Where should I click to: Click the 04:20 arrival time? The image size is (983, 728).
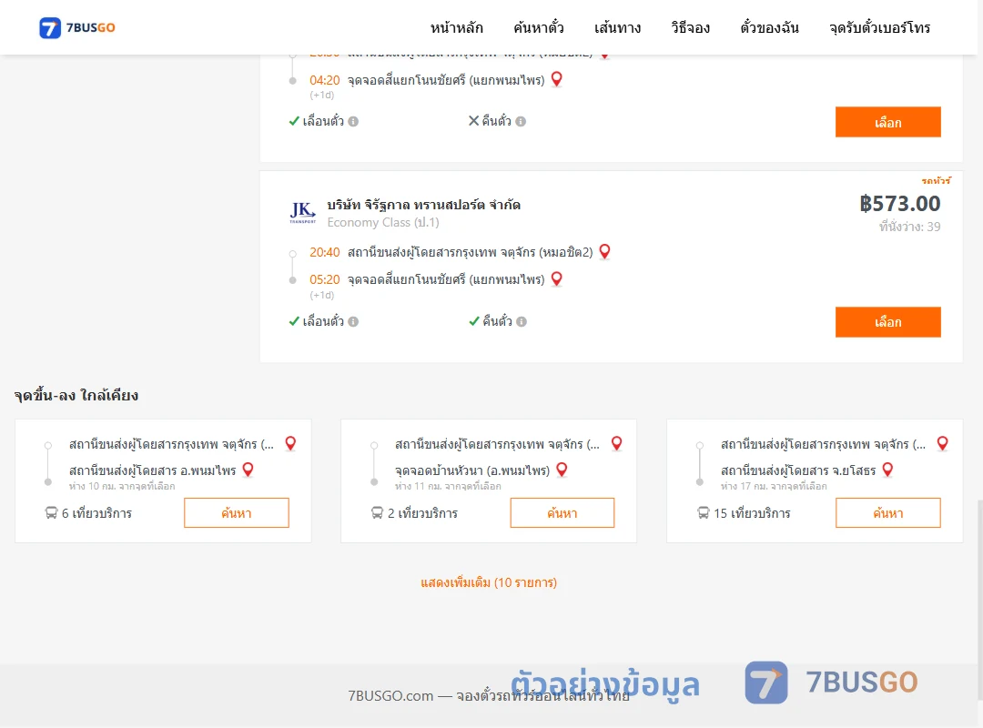tap(325, 80)
